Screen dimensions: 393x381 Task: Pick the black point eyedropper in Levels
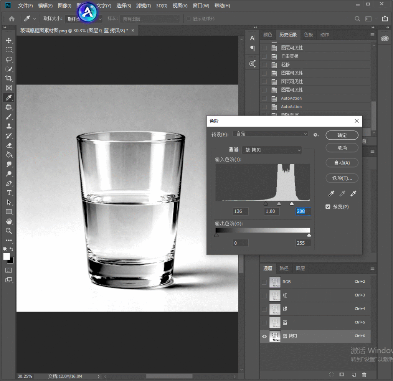point(331,193)
